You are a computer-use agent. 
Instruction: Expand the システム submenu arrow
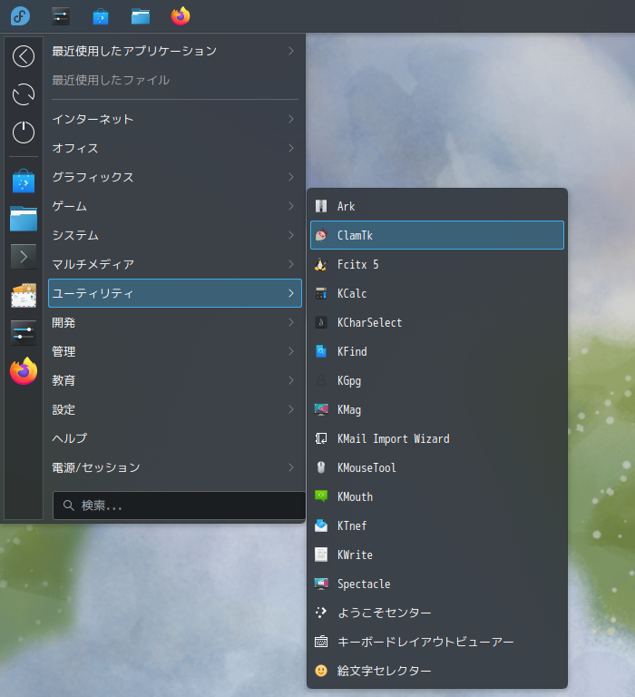(x=291, y=235)
